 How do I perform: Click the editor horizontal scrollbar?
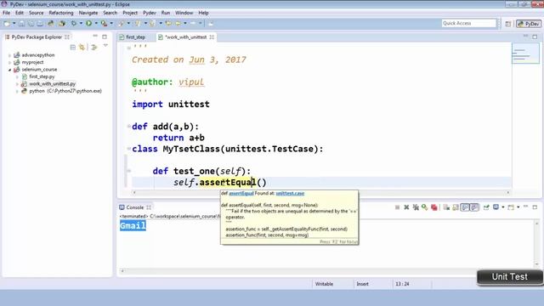point(321,192)
